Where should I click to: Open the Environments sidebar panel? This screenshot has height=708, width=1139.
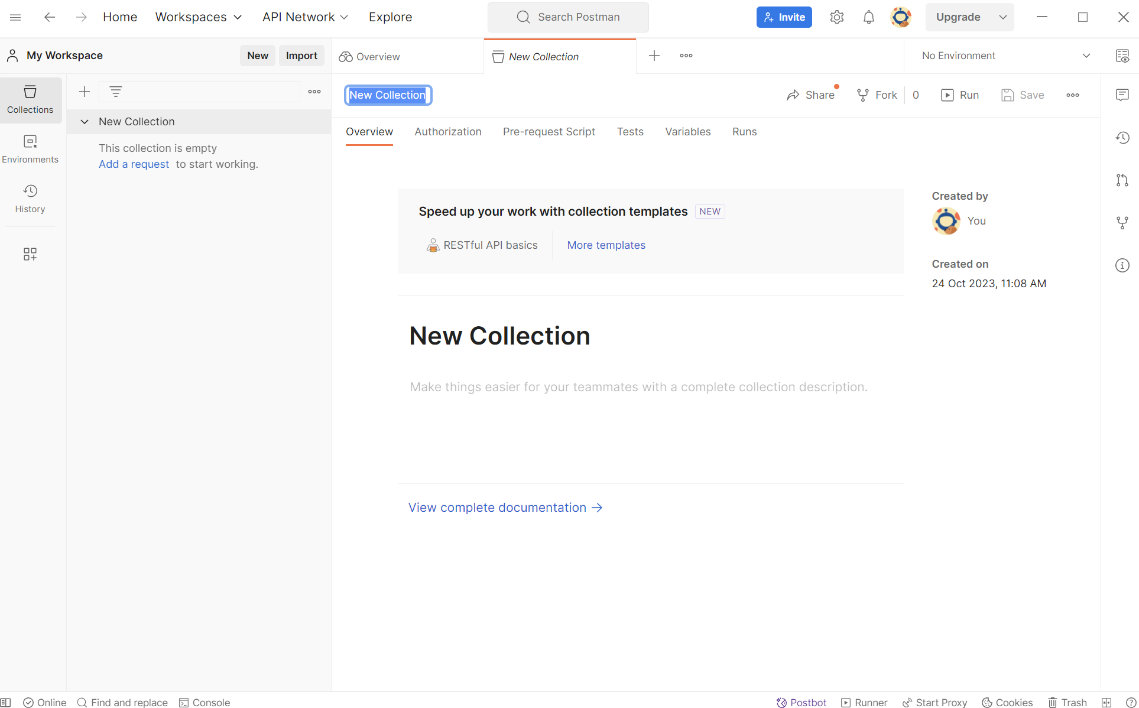pos(30,149)
